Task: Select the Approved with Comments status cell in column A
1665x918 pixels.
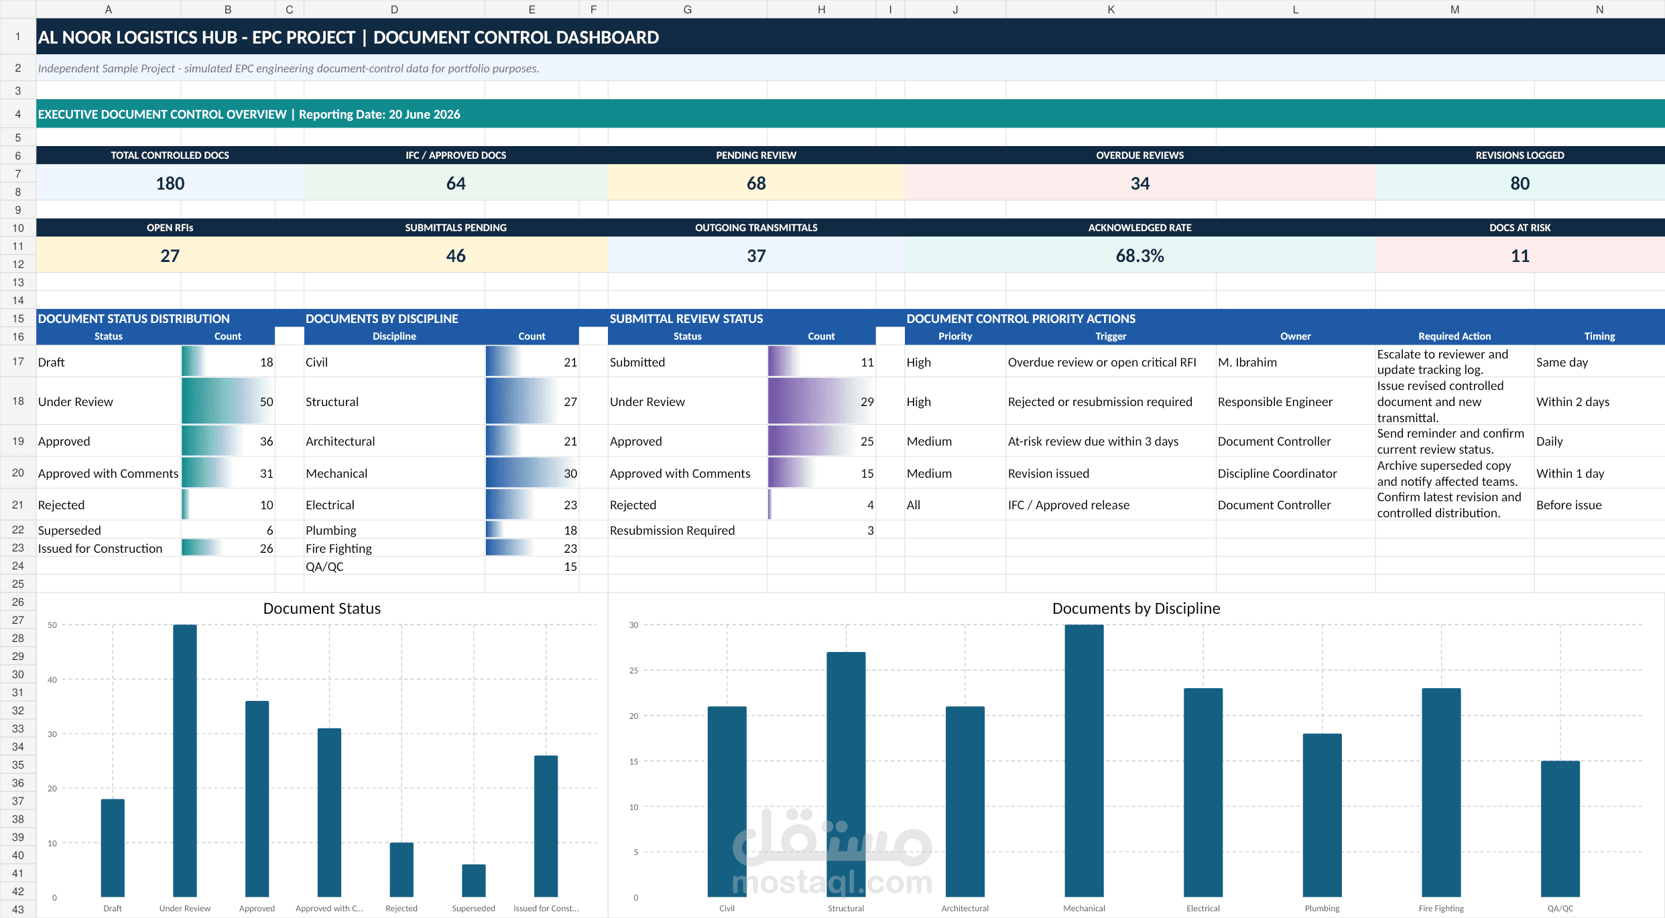Action: coord(109,473)
